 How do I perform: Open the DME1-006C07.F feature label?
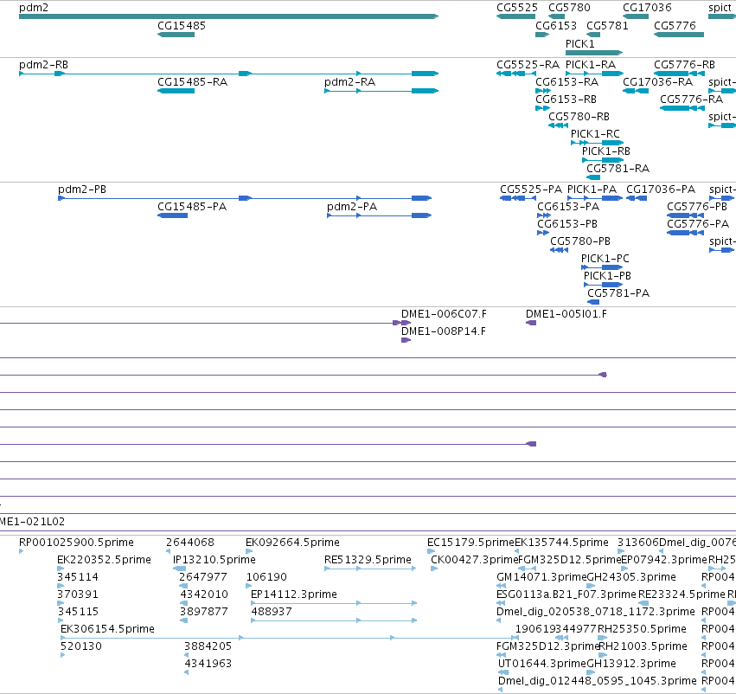click(444, 314)
